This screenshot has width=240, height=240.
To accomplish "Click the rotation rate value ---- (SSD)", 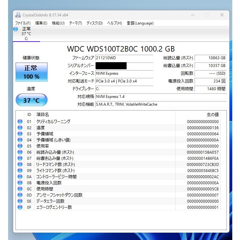I will (x=210, y=73).
